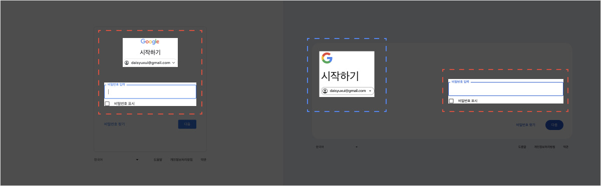
Task: Open 개인정보처리방침 link under wide card
Action: pyautogui.click(x=544, y=147)
